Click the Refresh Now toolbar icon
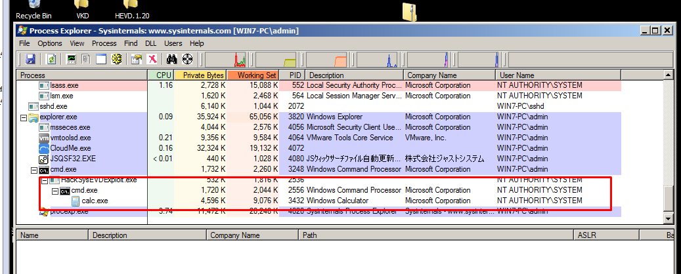The image size is (681, 274). (x=51, y=60)
